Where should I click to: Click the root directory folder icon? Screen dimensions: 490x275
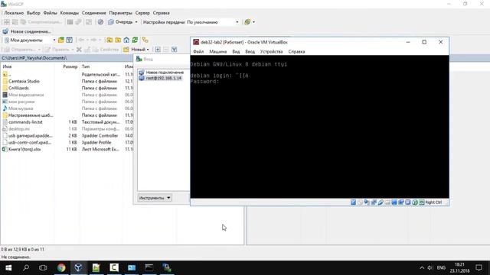(x=118, y=40)
